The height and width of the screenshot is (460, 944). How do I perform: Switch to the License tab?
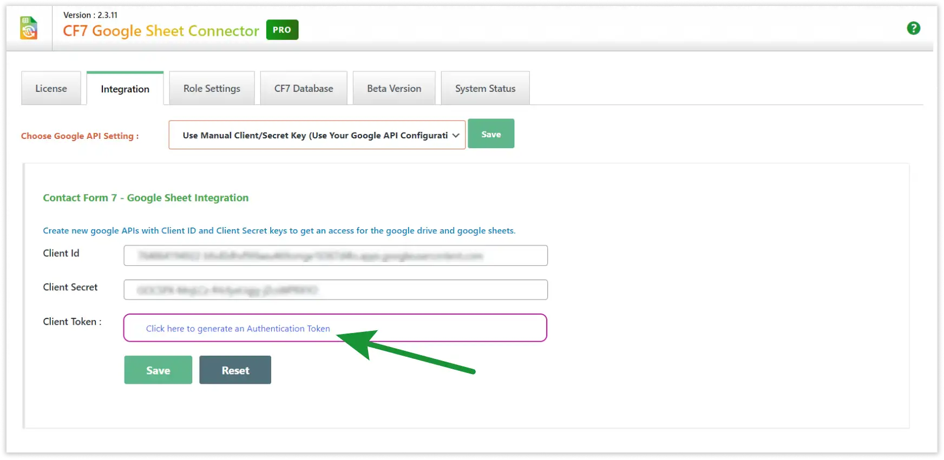(x=51, y=89)
